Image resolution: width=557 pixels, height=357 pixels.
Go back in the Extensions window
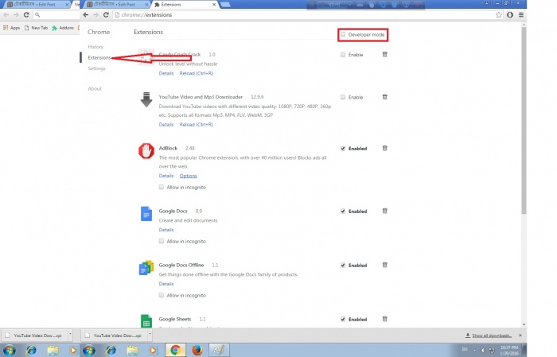click(x=86, y=15)
